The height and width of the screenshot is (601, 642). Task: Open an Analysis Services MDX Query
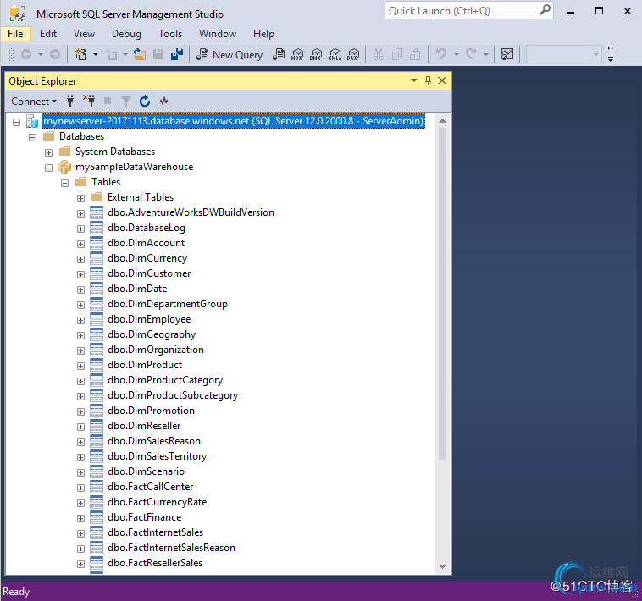click(x=297, y=54)
